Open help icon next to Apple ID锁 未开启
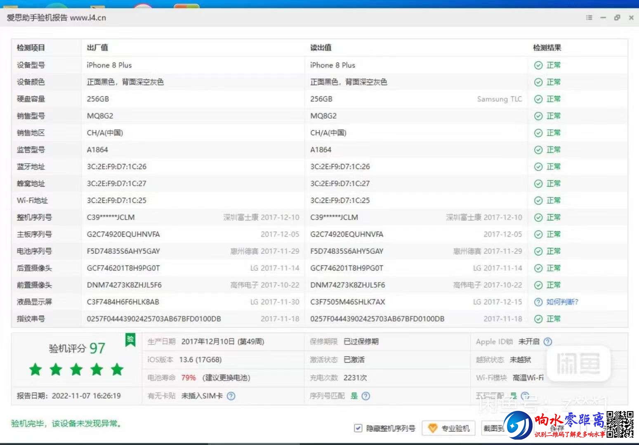 548,342
